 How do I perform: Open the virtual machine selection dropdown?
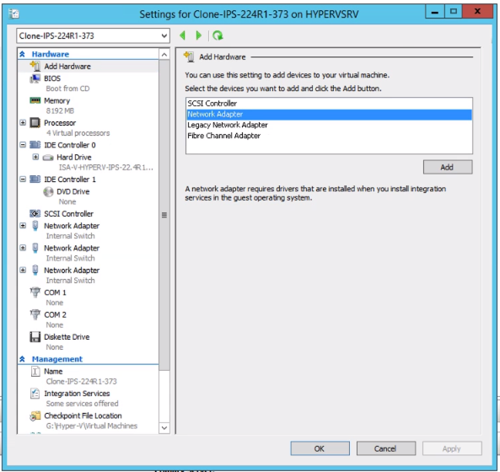click(x=164, y=35)
